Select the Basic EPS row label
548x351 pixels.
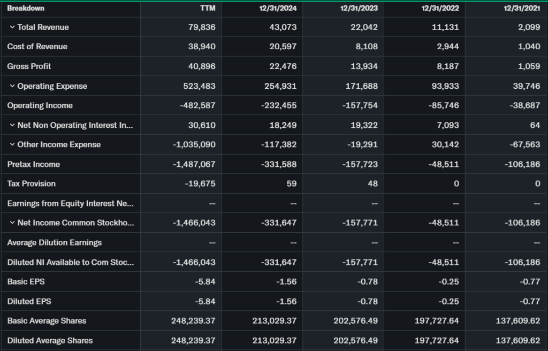(25, 281)
